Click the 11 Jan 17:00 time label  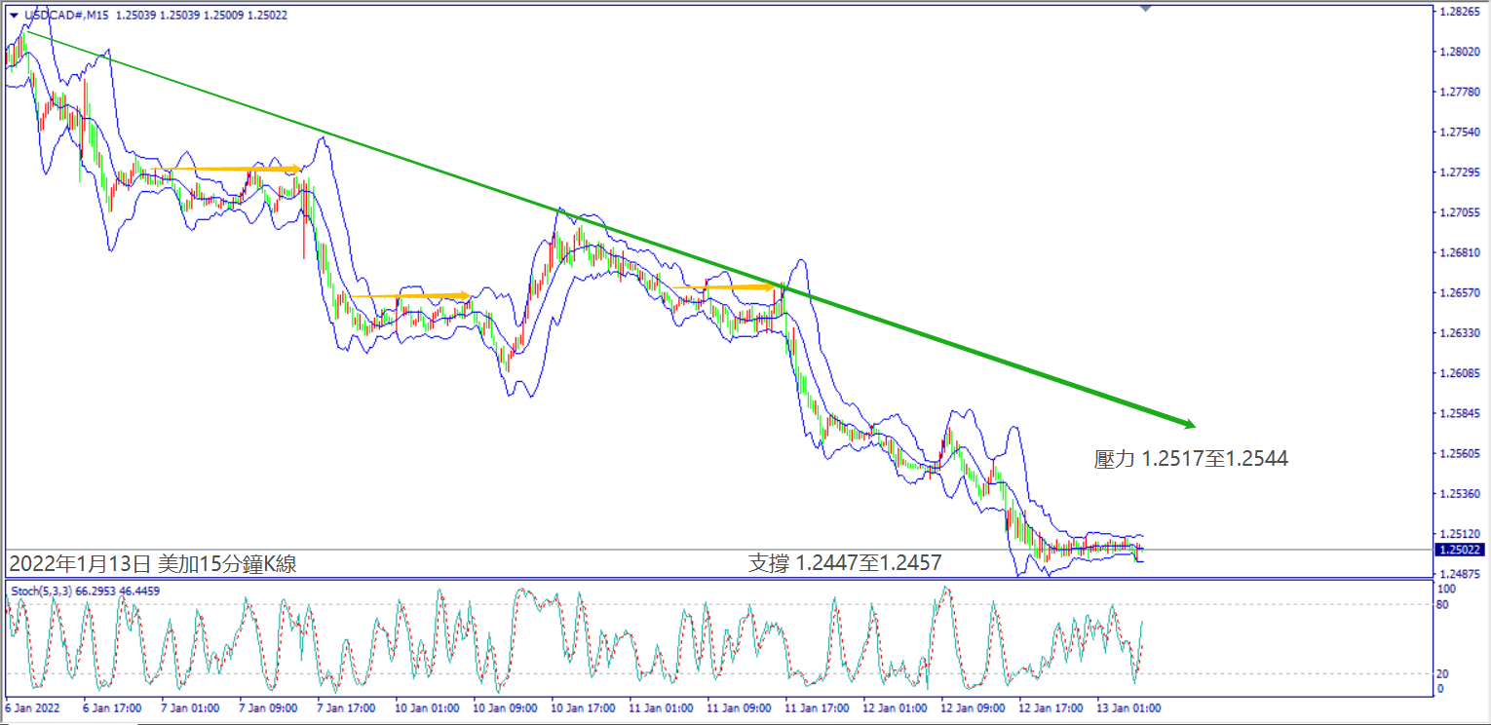pos(817,707)
